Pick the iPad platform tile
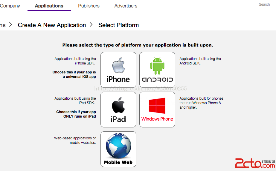The image size is (276, 171). tap(118, 110)
